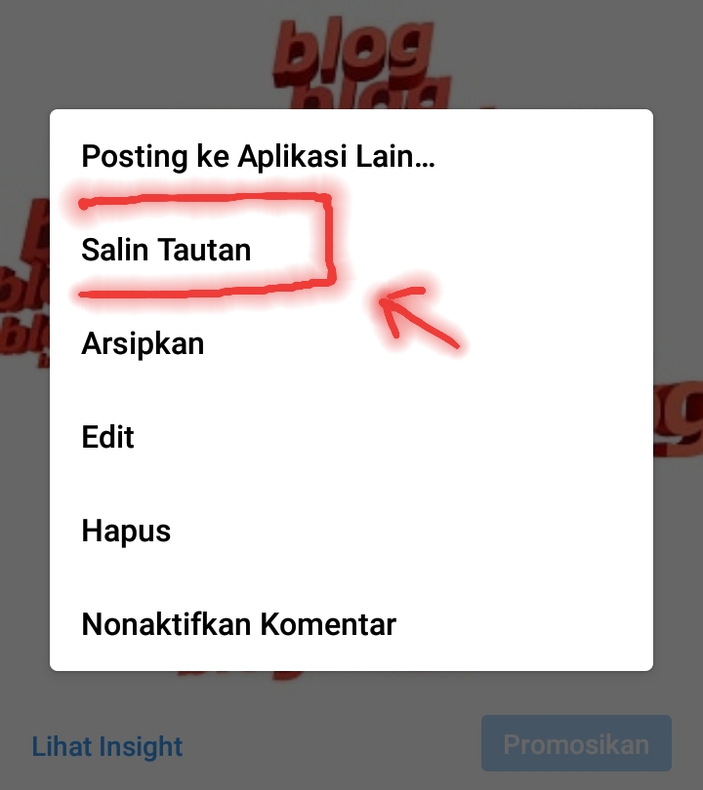Viewport: 703px width, 790px height.
Task: Tap dimmed blog text right of the dialog
Action: [x=679, y=418]
